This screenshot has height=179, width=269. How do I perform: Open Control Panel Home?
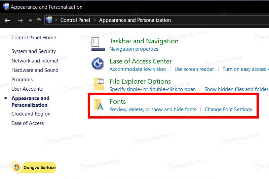[x=34, y=38]
